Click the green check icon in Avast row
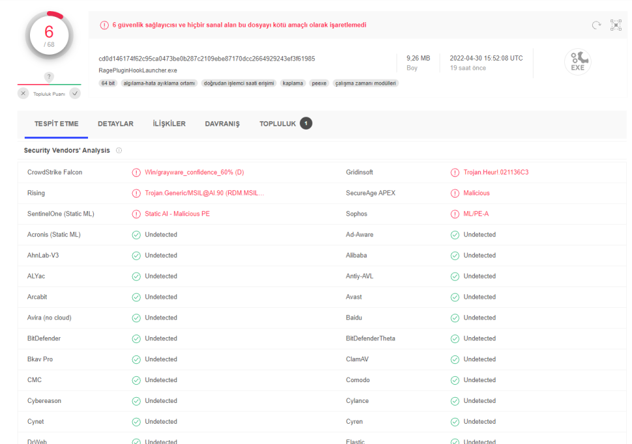 455,298
